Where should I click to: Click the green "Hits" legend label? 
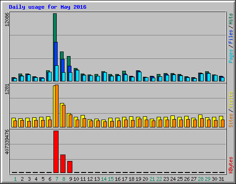pos(230,19)
